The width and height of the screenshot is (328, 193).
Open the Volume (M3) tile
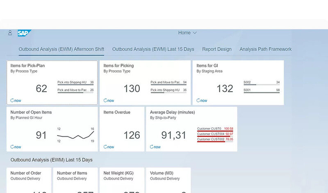(168, 180)
